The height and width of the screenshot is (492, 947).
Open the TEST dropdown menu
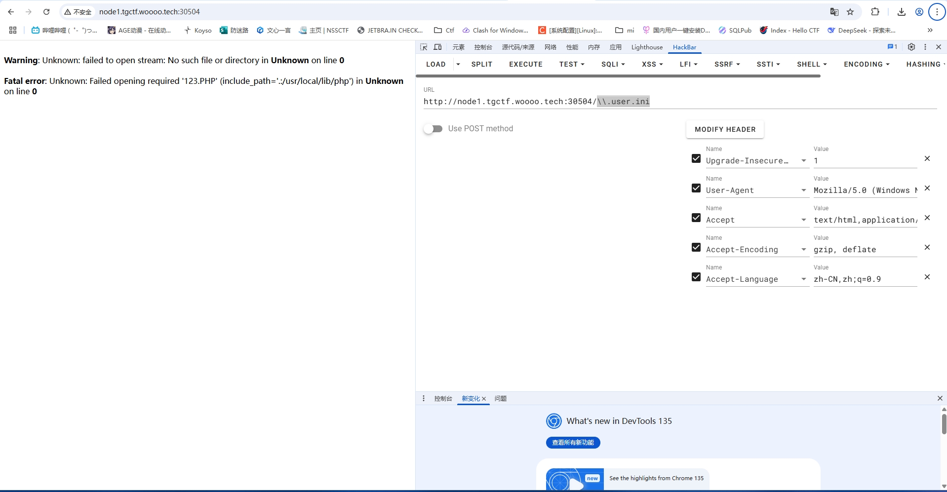(x=572, y=64)
